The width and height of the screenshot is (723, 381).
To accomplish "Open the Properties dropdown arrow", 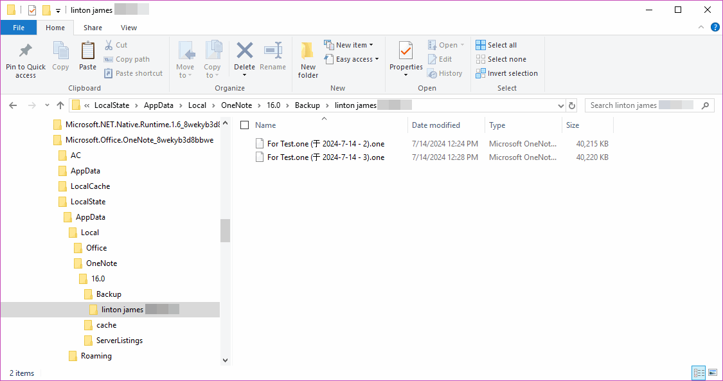I will point(406,75).
